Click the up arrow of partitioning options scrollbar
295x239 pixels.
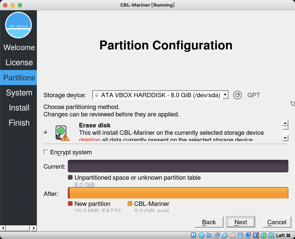285,123
